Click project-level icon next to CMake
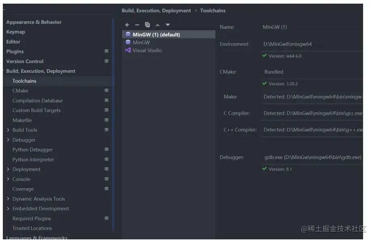The image size is (374, 241). coord(107,91)
